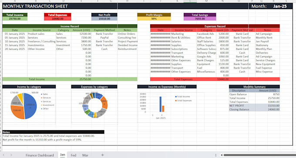Click the Product sales income source cell
The width and height of the screenshot is (296, 158).
point(41,34)
